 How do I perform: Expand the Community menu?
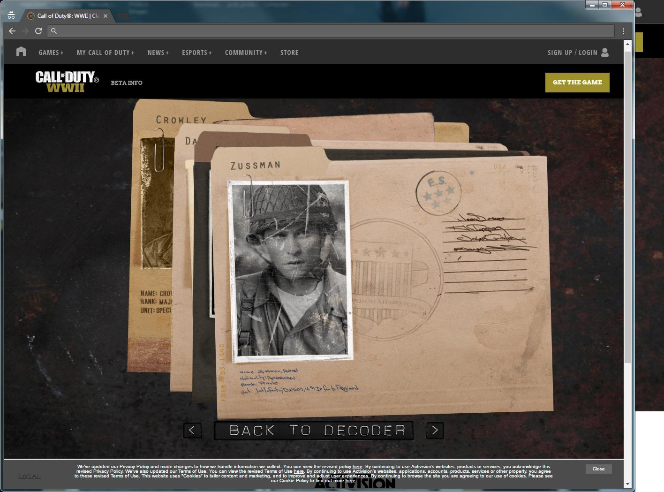[x=246, y=53]
